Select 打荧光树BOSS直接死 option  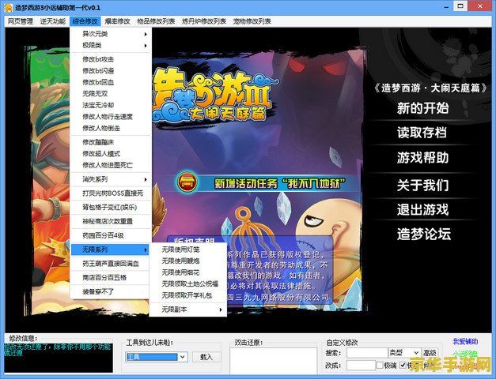(x=111, y=193)
